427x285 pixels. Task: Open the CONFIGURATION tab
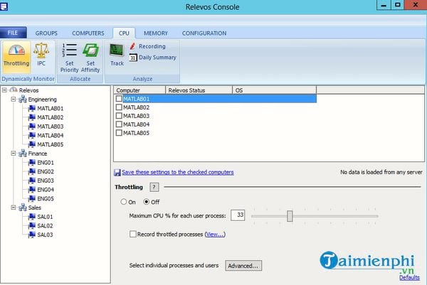tap(204, 33)
